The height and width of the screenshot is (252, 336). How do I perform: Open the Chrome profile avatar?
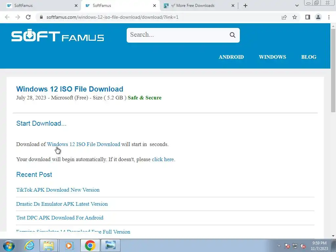[x=318, y=17]
